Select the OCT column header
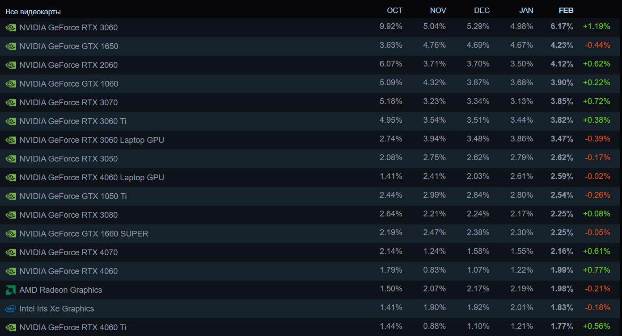The image size is (622, 336). tap(394, 10)
